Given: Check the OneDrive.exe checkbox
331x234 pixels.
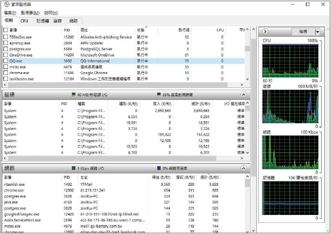Looking at the screenshot, I should (6, 55).
